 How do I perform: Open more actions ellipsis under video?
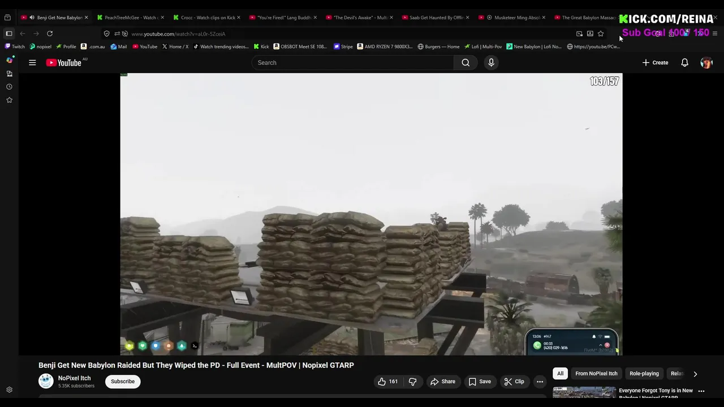(x=540, y=382)
